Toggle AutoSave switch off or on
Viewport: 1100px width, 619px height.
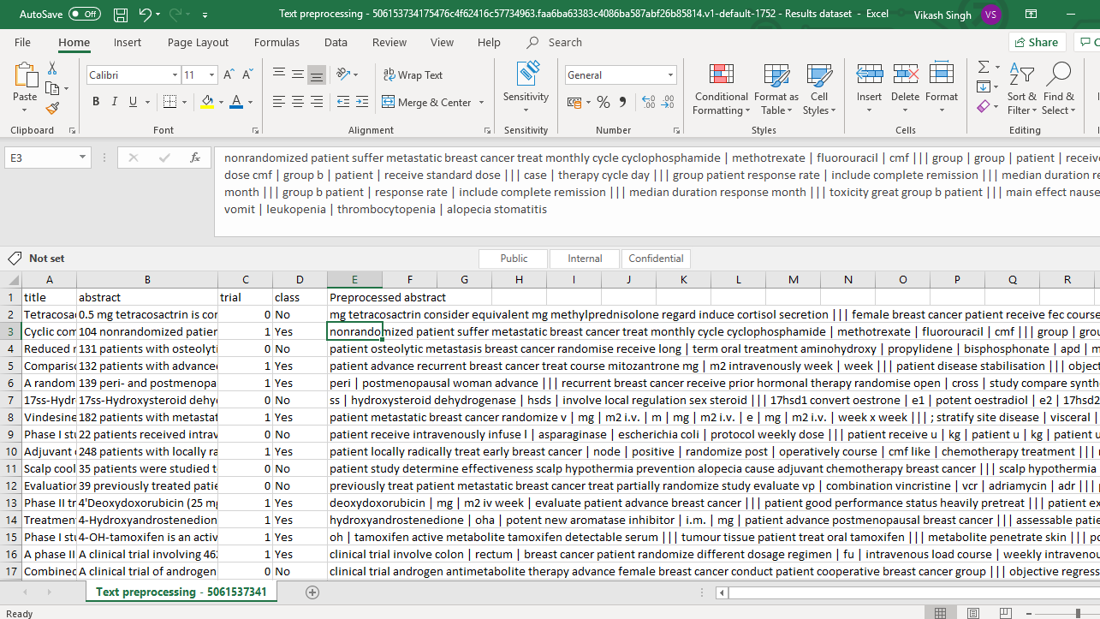pos(84,15)
